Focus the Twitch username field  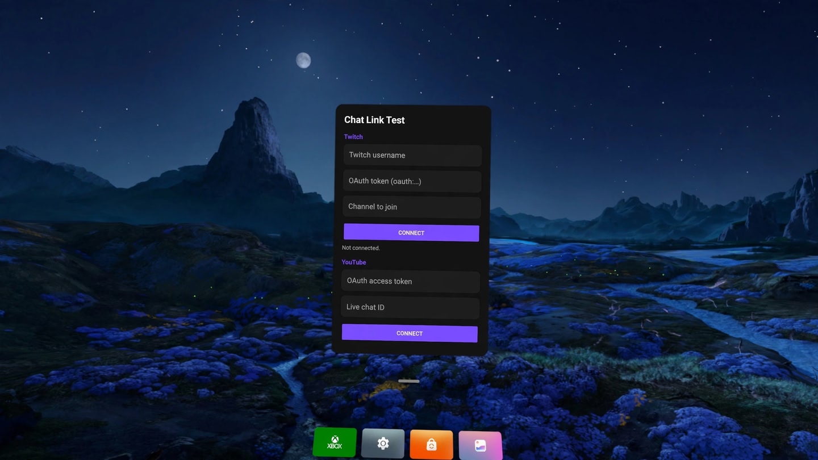[412, 155]
